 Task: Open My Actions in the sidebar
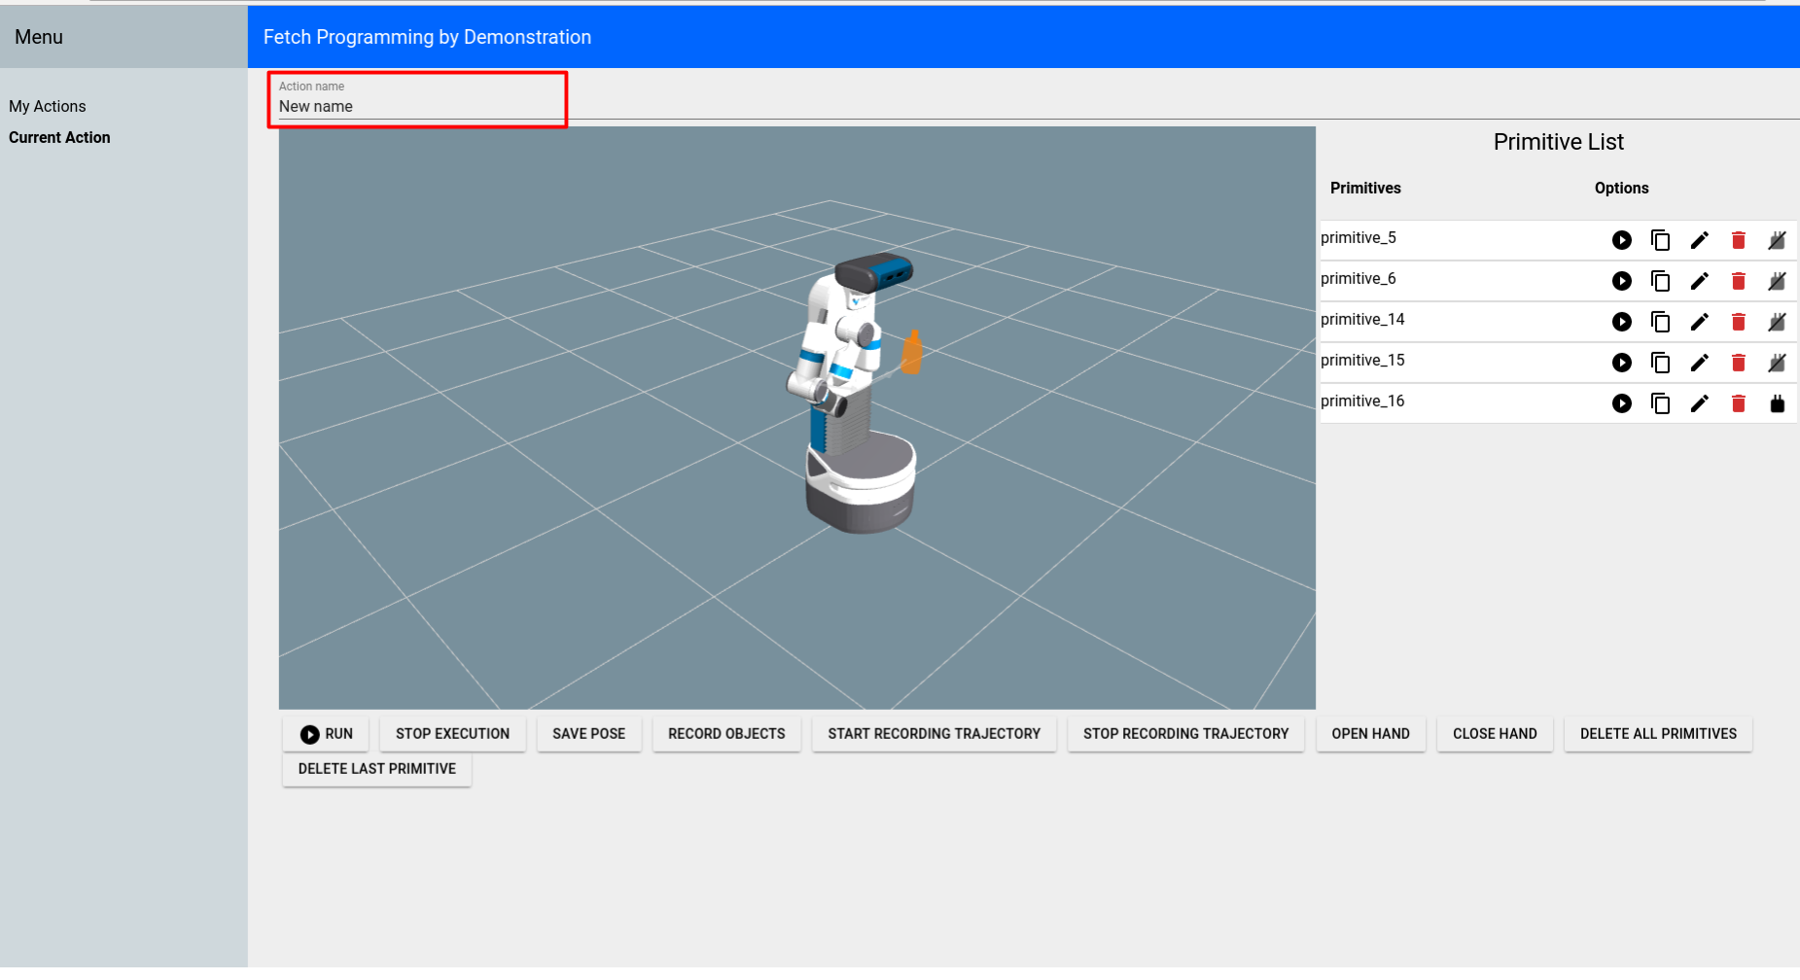coord(48,107)
